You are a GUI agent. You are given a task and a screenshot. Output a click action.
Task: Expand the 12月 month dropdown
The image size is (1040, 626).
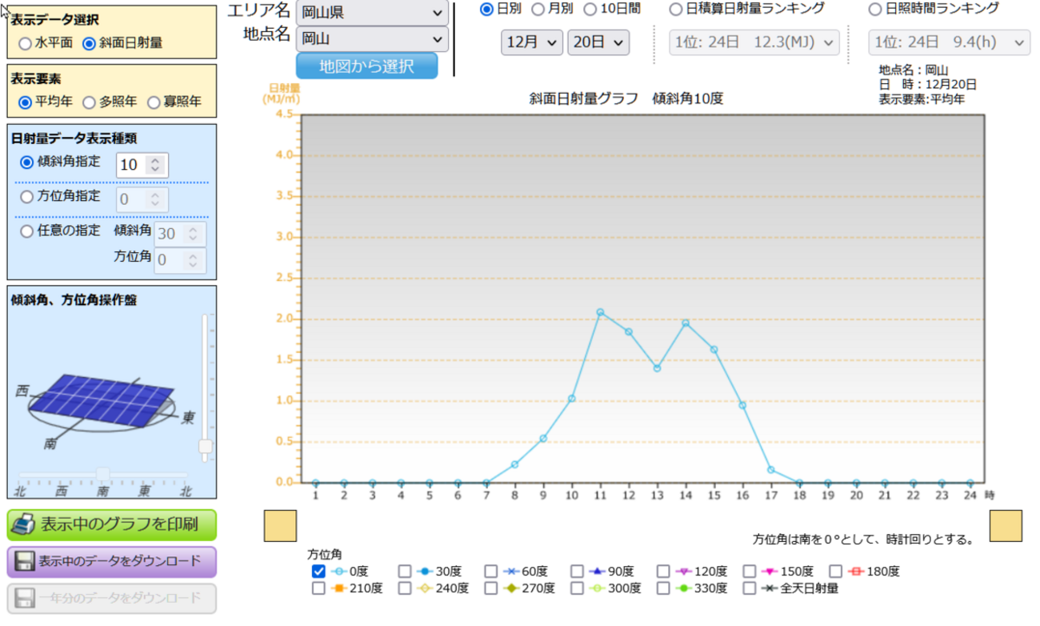532,42
